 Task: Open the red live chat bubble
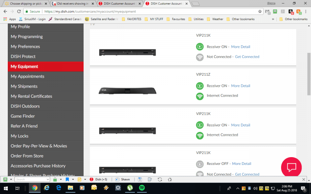click(291, 167)
